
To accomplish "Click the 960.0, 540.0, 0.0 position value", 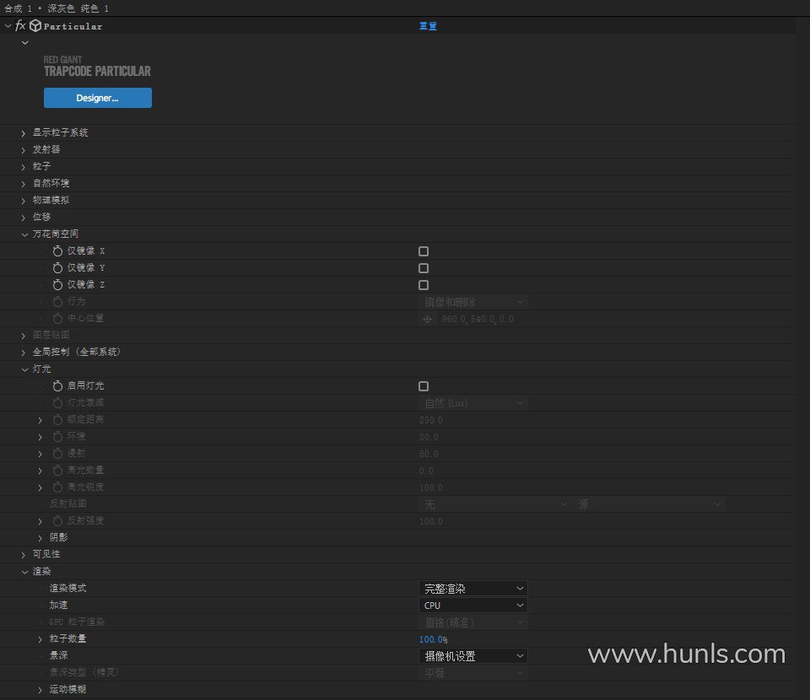I will (x=478, y=320).
